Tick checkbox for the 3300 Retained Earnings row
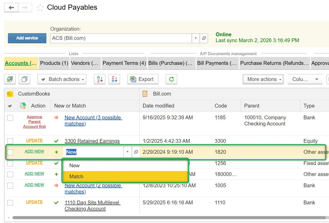 click(x=10, y=141)
